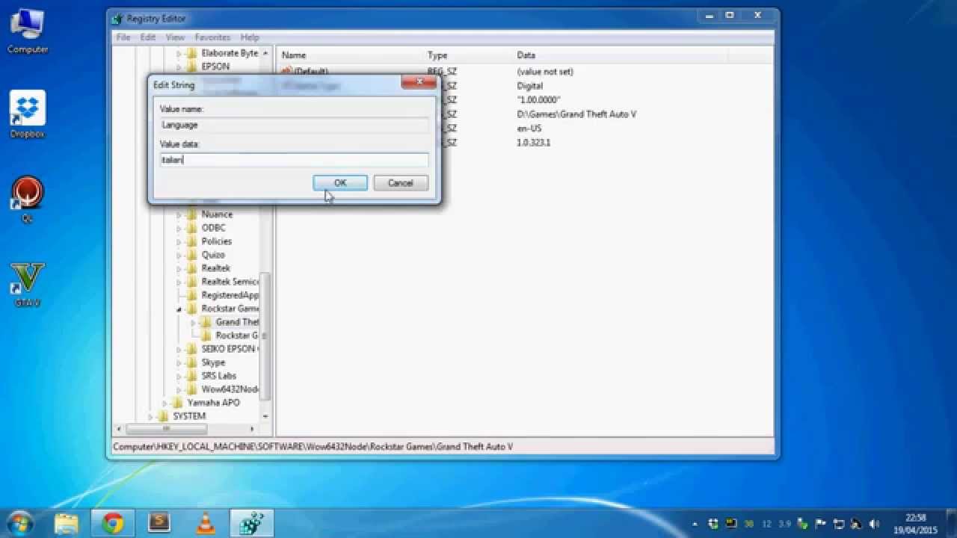Click the SYSTEM folder icon in tree

coord(164,416)
